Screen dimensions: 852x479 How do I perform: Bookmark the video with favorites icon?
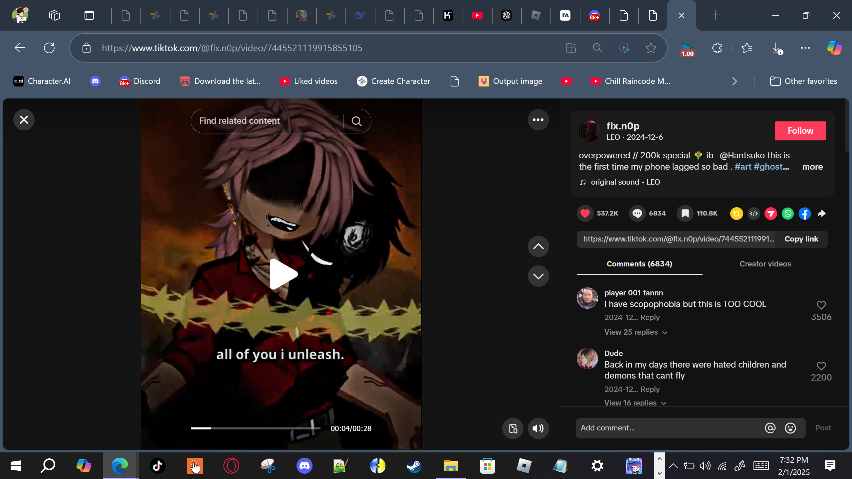[685, 213]
